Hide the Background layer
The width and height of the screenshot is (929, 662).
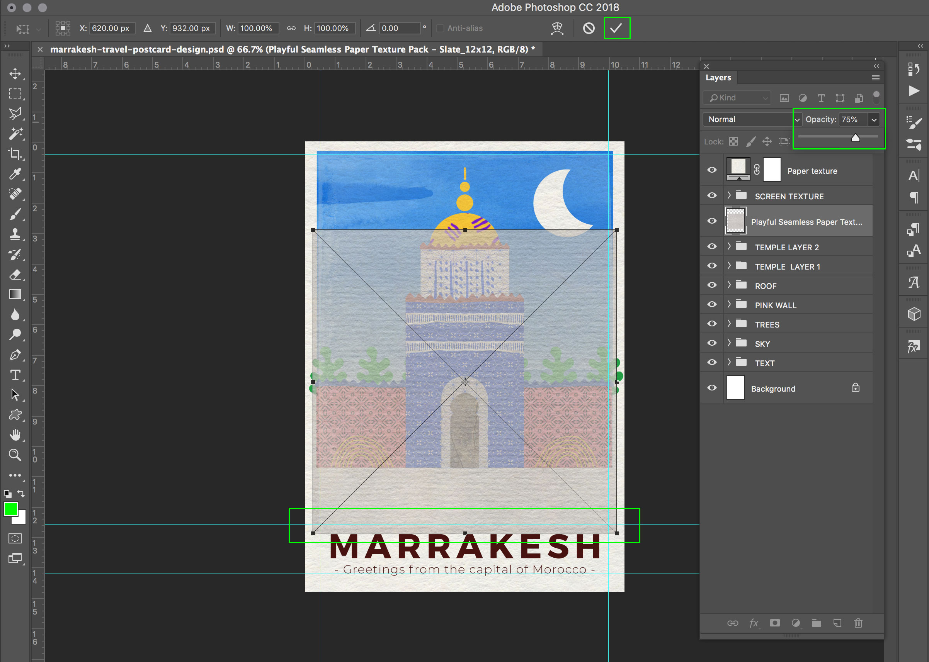[x=712, y=388]
